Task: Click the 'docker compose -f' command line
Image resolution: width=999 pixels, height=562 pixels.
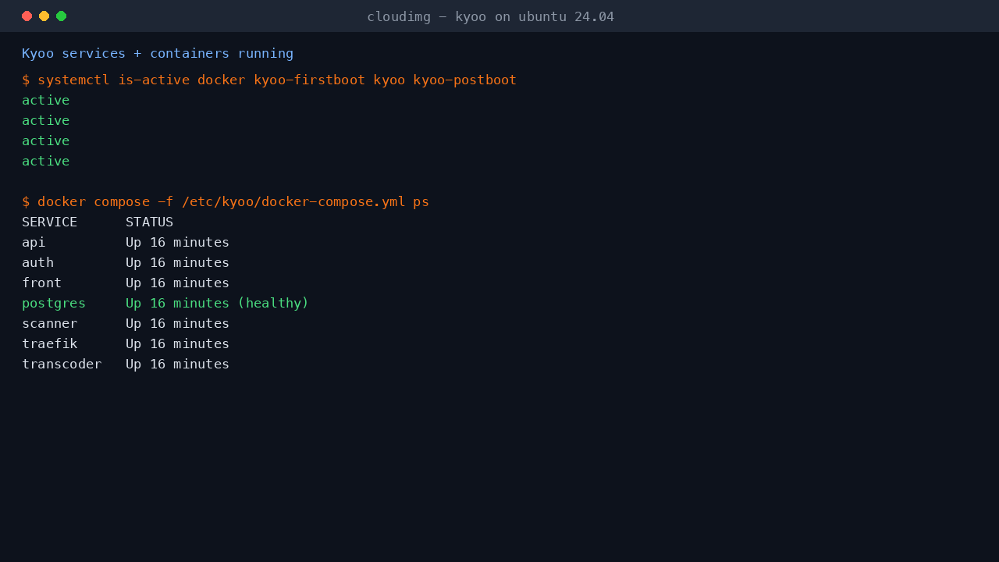Action: pos(226,201)
